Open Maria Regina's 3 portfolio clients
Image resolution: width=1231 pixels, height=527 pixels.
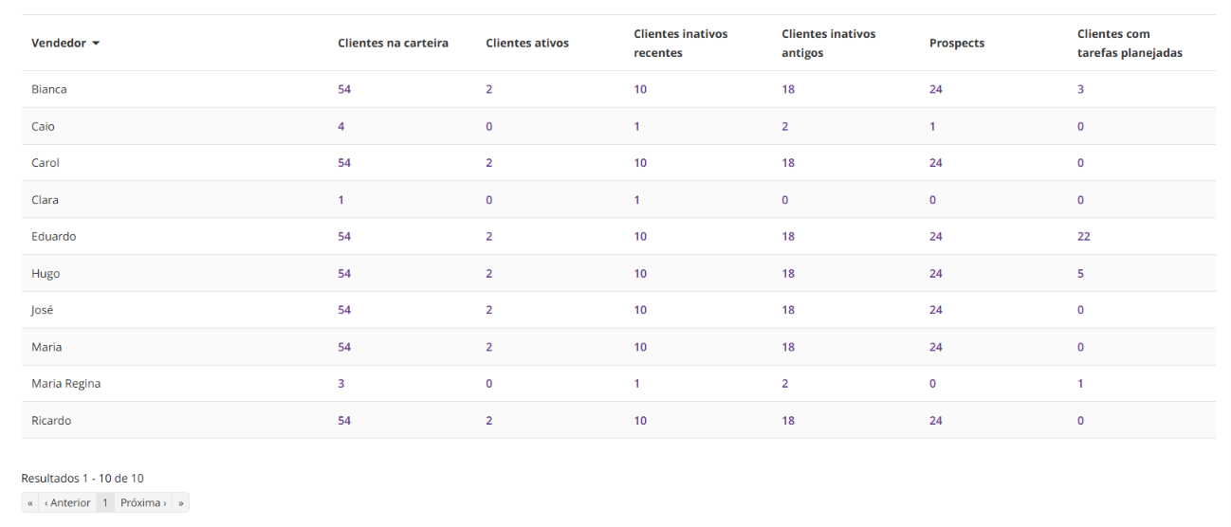click(x=341, y=384)
